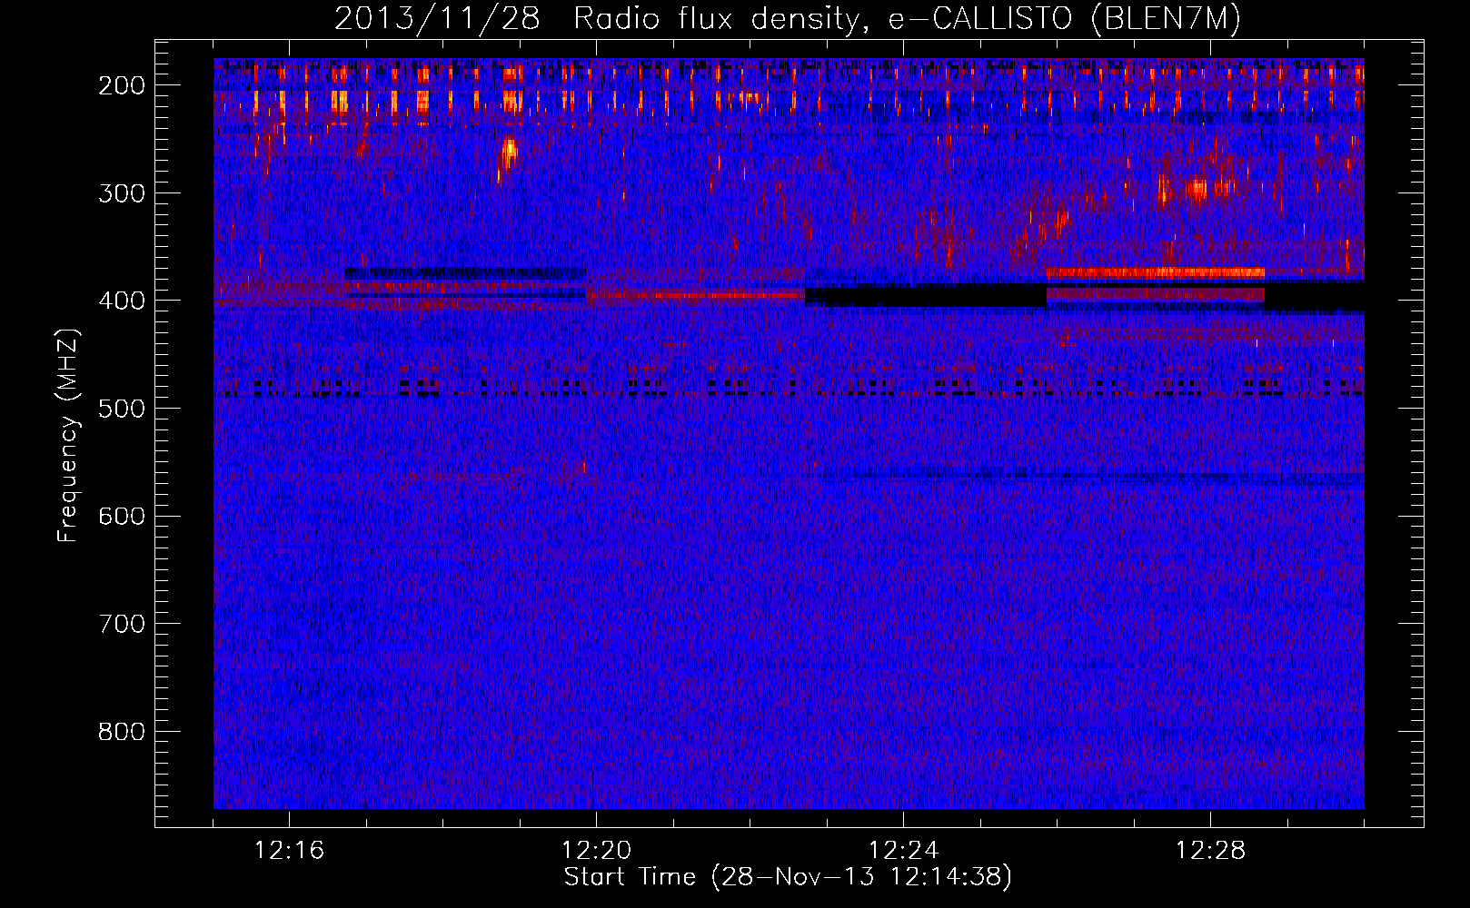Select the '800' frequency axis label
This screenshot has height=908, width=1470.
[121, 732]
